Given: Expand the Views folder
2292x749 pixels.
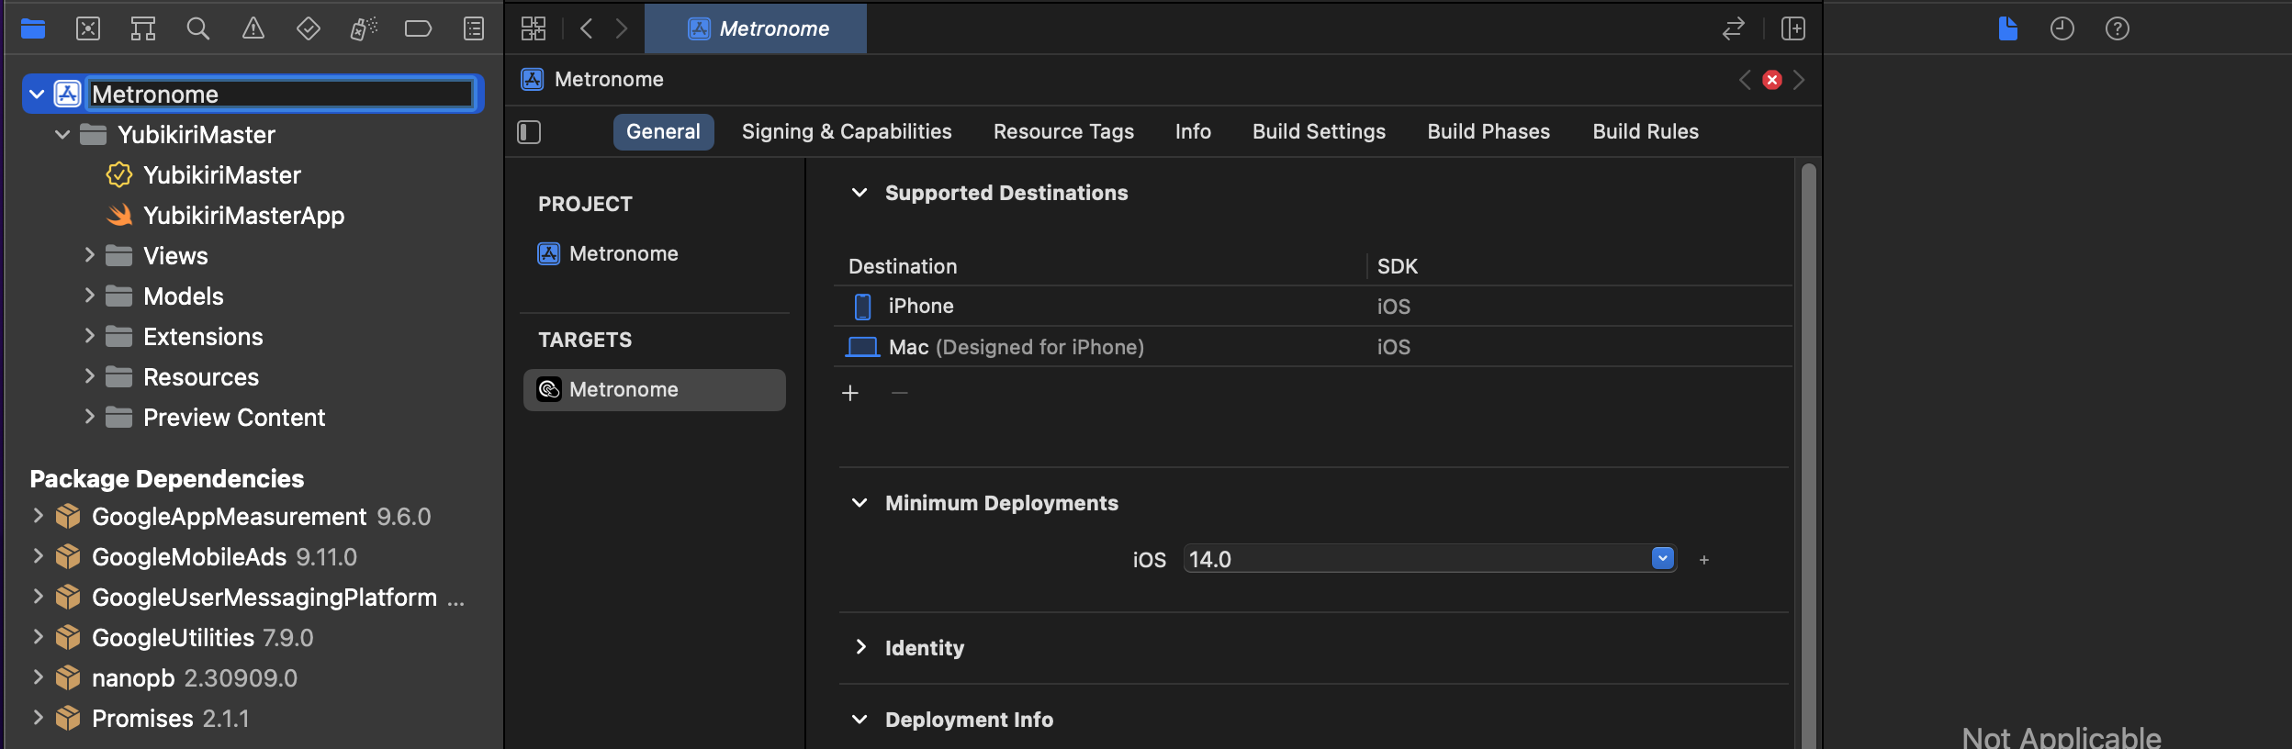Looking at the screenshot, I should pyautogui.click(x=89, y=255).
